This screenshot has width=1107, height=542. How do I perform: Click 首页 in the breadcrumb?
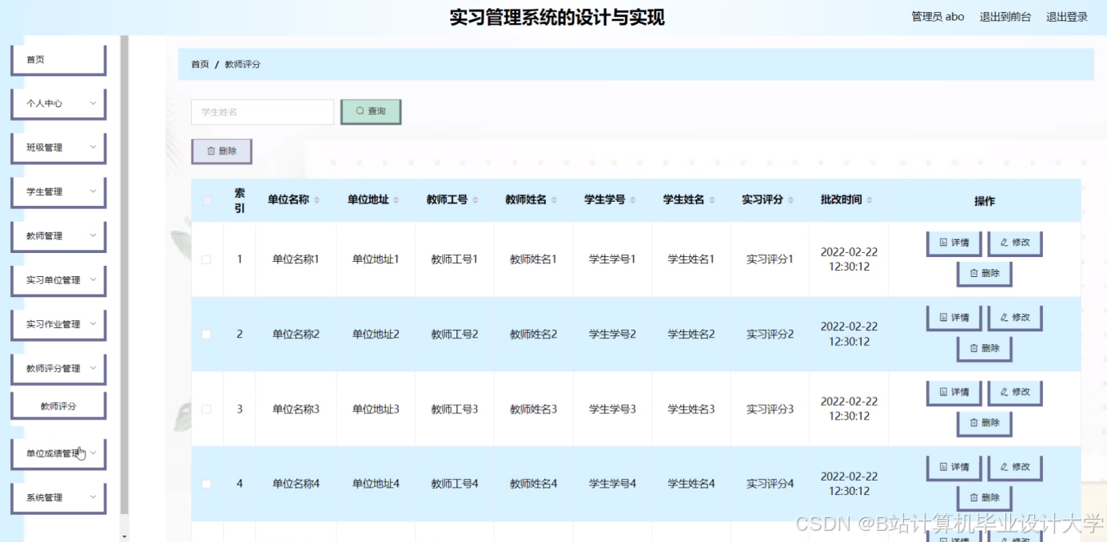200,65
